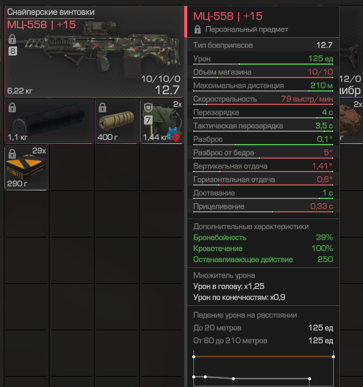
Task: Select the orange ammo box 29x
Action: click(26, 168)
